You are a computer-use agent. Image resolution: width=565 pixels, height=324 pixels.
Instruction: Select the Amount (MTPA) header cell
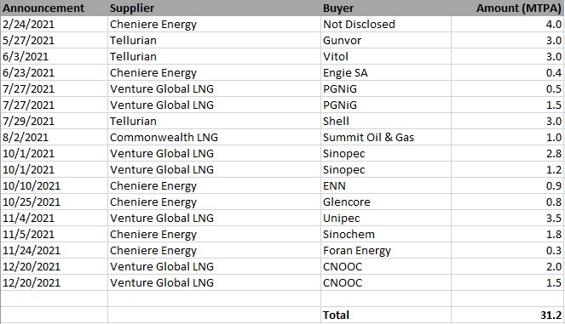tap(508, 8)
